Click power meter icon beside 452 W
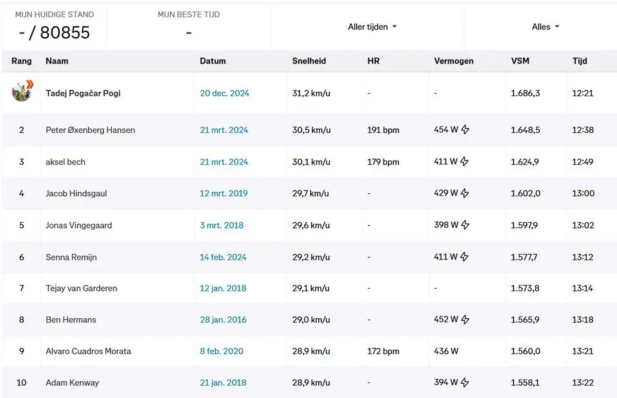This screenshot has width=617, height=398. pyautogui.click(x=465, y=320)
